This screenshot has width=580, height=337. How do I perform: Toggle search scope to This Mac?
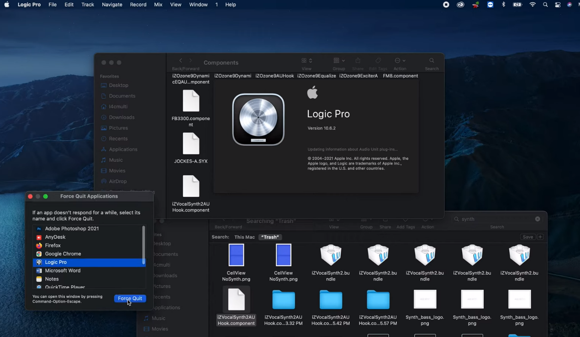tap(244, 237)
